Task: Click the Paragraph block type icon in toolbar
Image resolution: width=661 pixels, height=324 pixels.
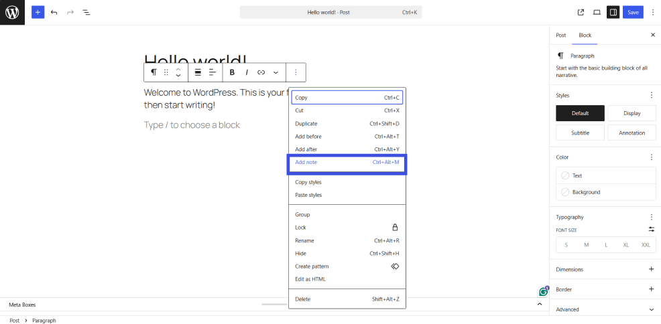Action: 154,72
